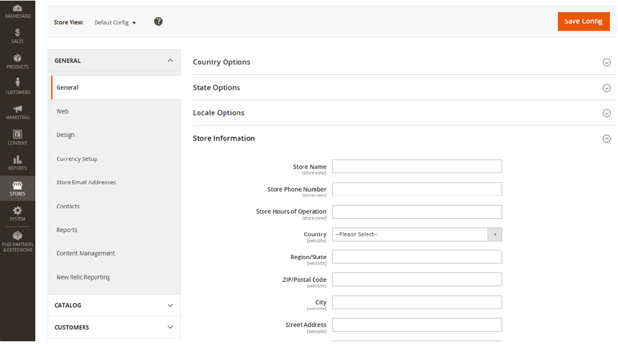618x345 pixels.
Task: Open the Country select dropdown
Action: [417, 234]
